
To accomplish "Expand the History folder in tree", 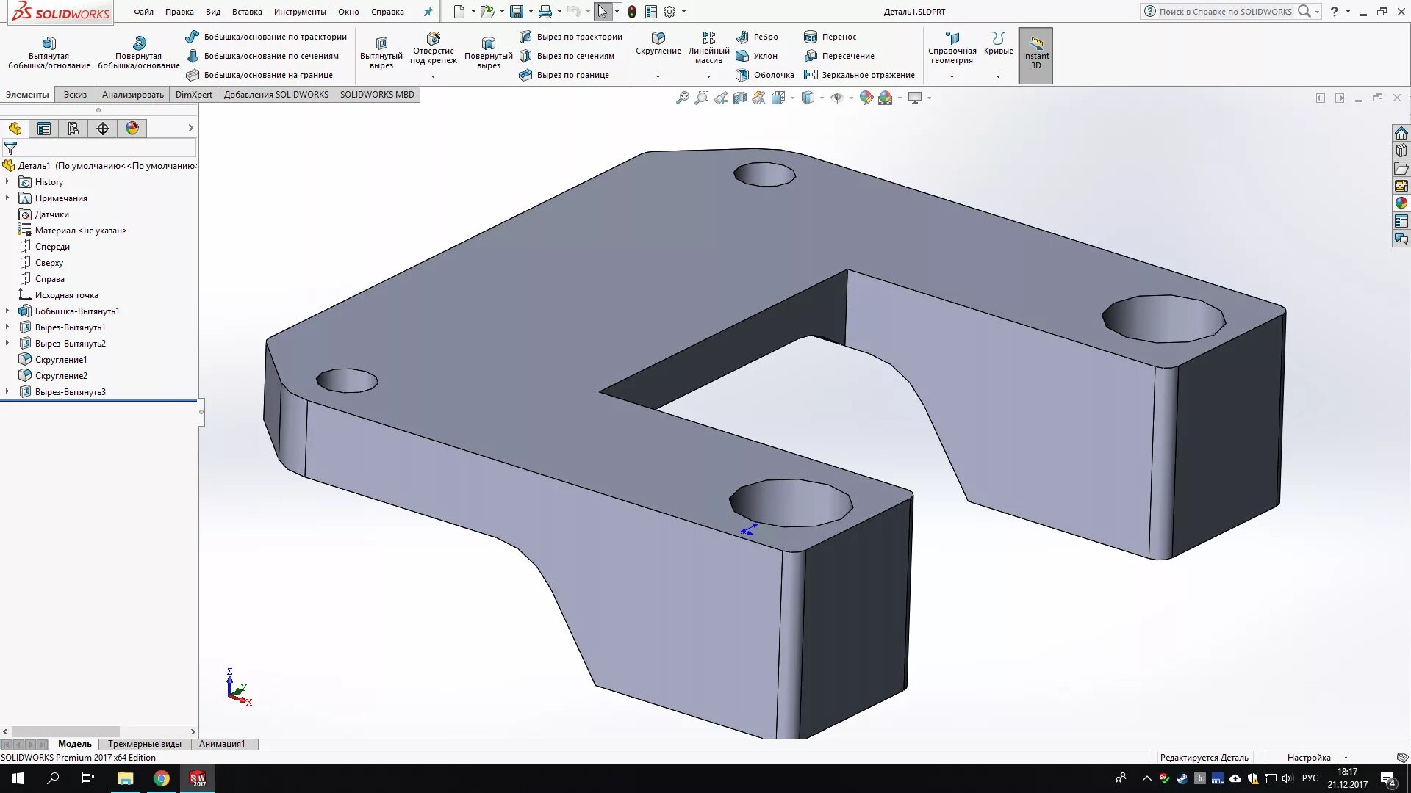I will pyautogui.click(x=7, y=181).
